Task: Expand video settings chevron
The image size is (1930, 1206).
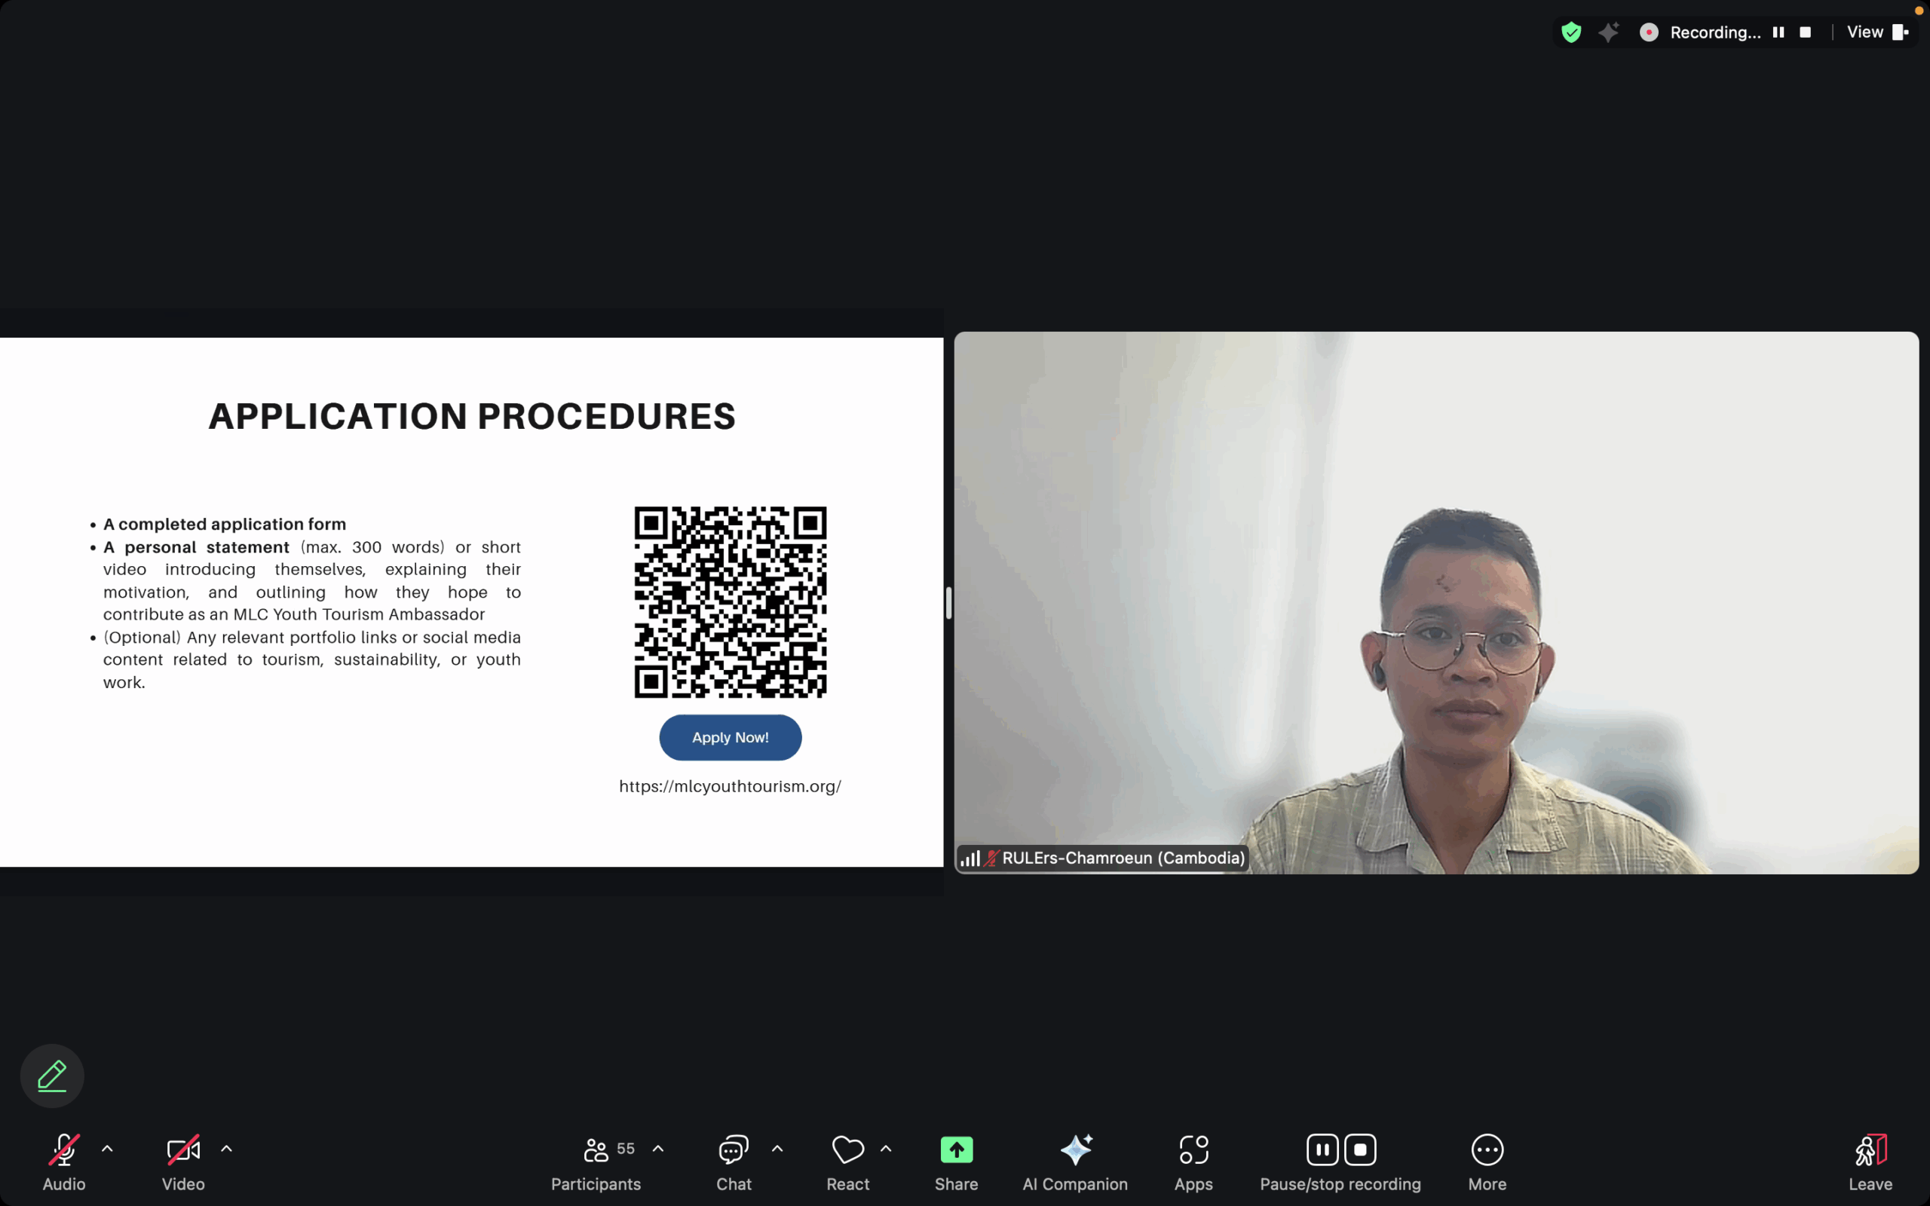Action: click(x=226, y=1149)
